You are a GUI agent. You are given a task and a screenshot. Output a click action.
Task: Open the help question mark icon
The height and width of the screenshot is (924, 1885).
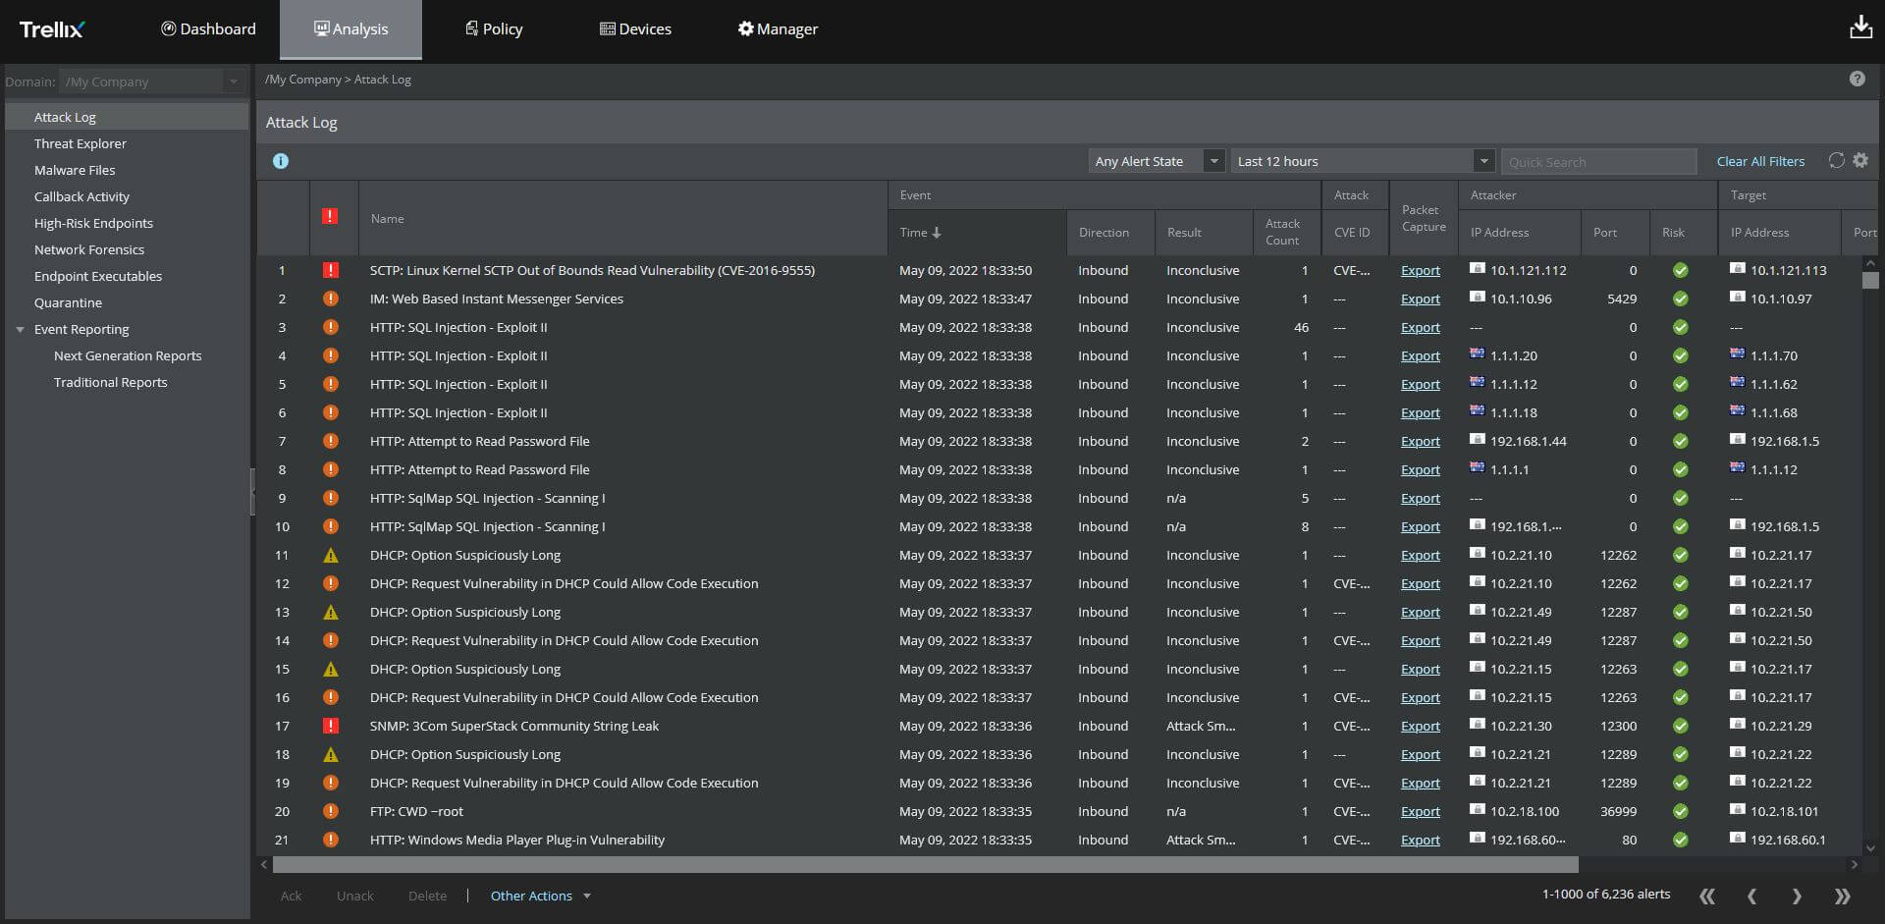(x=1857, y=79)
